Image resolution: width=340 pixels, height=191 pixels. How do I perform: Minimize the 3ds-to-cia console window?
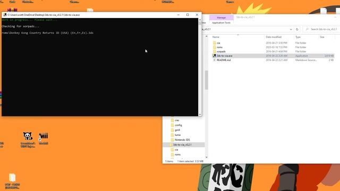tap(178, 15)
